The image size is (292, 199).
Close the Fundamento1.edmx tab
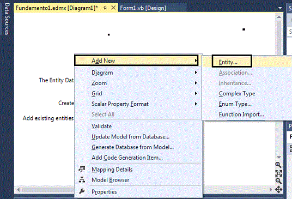113,8
